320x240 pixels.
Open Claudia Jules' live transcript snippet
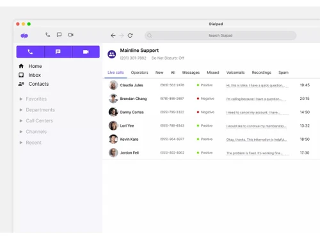pos(257,86)
